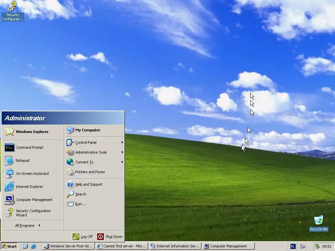Click the Connect To globe icon
This screenshot has height=251, width=335.
(x=70, y=162)
